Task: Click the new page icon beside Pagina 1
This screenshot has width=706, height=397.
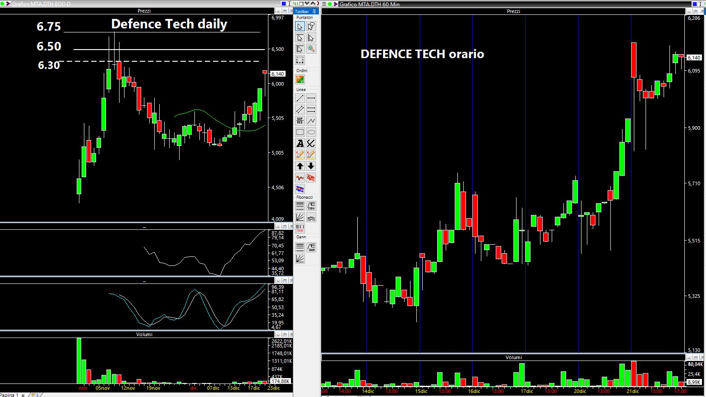Action: pyautogui.click(x=34, y=395)
